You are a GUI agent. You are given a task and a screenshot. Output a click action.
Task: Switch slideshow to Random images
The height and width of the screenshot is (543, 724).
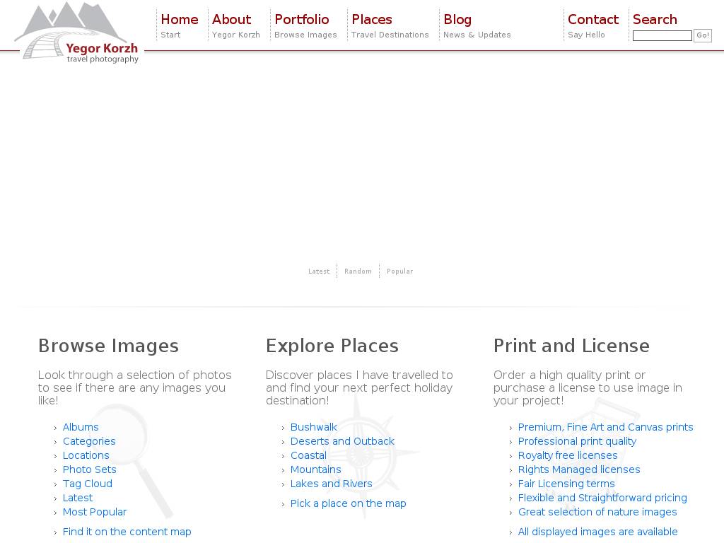[x=358, y=271]
